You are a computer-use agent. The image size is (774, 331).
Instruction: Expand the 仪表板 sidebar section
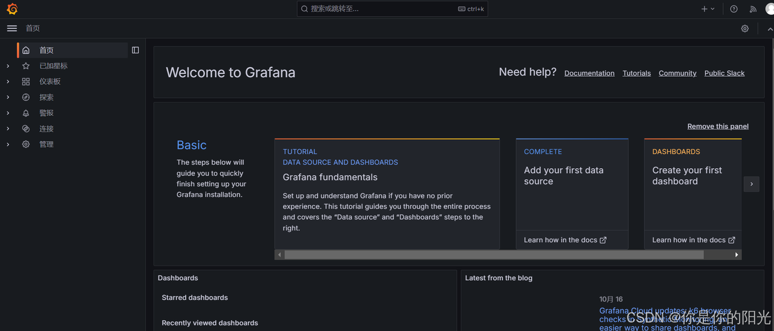(8, 82)
